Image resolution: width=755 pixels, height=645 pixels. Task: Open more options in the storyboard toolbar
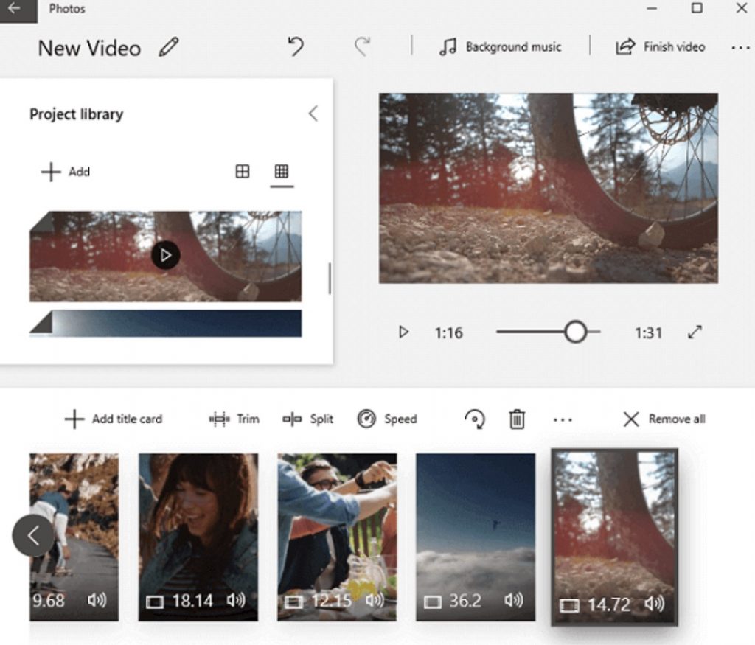point(563,420)
